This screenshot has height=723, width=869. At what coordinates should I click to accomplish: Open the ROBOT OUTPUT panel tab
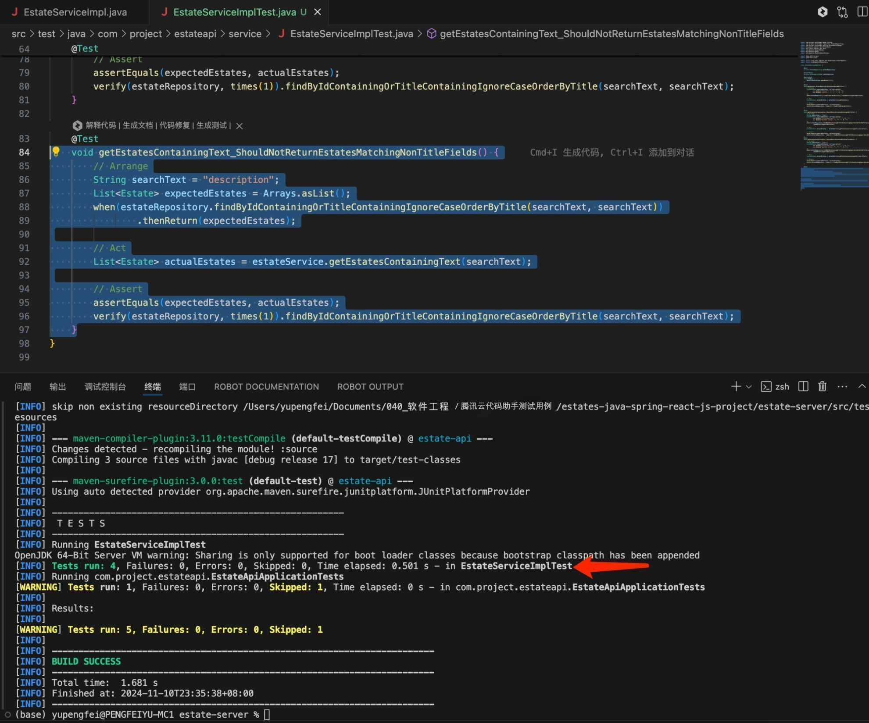[370, 387]
